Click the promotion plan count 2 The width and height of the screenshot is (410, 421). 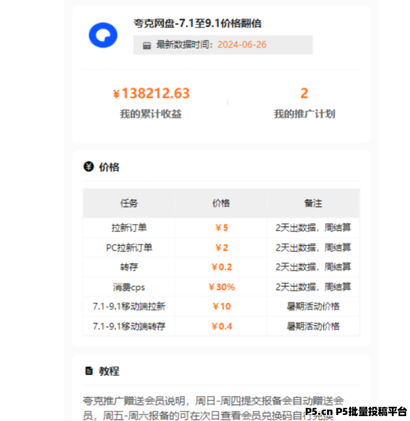tap(304, 93)
